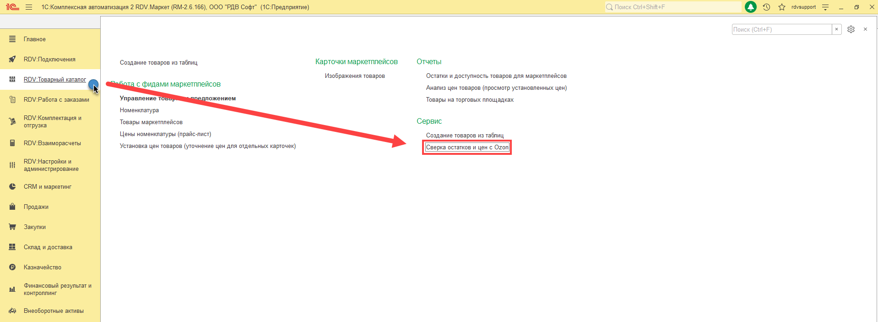Click the rdvsupport user name
The image size is (878, 322).
pyautogui.click(x=803, y=7)
